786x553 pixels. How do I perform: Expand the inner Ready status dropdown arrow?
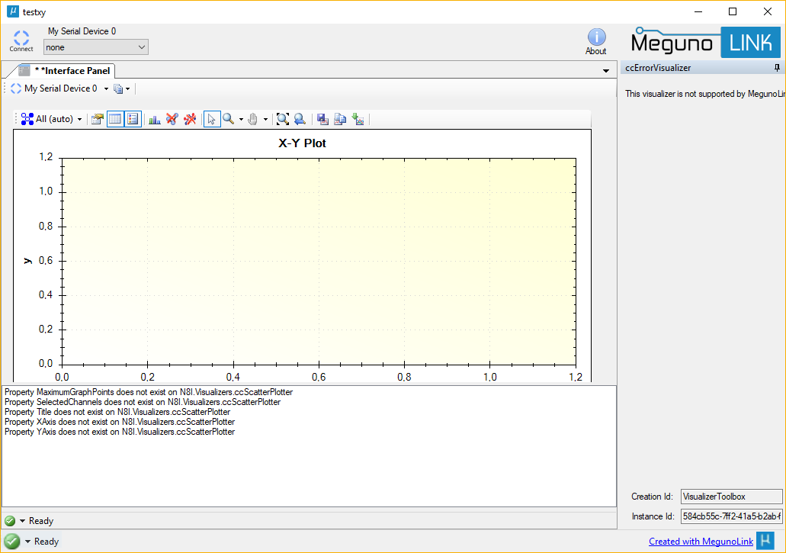(23, 521)
